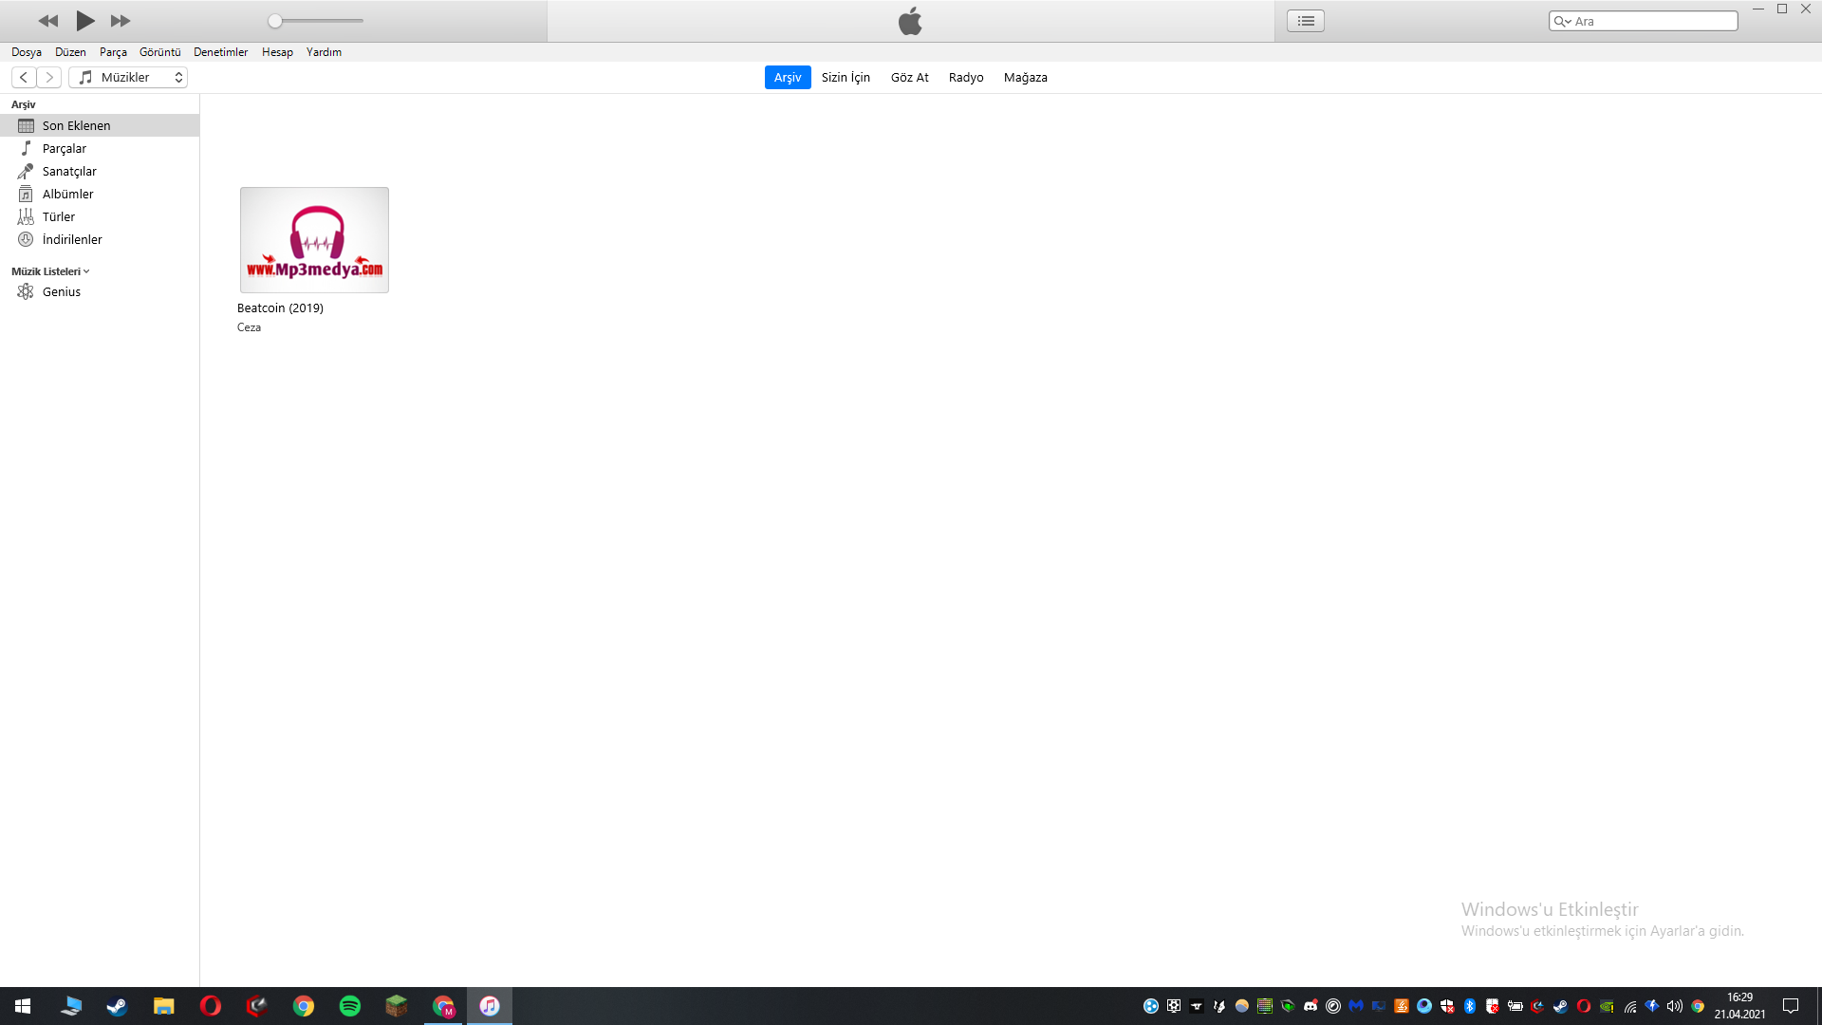Open the Beatcoin (2019) album artwork

[314, 239]
